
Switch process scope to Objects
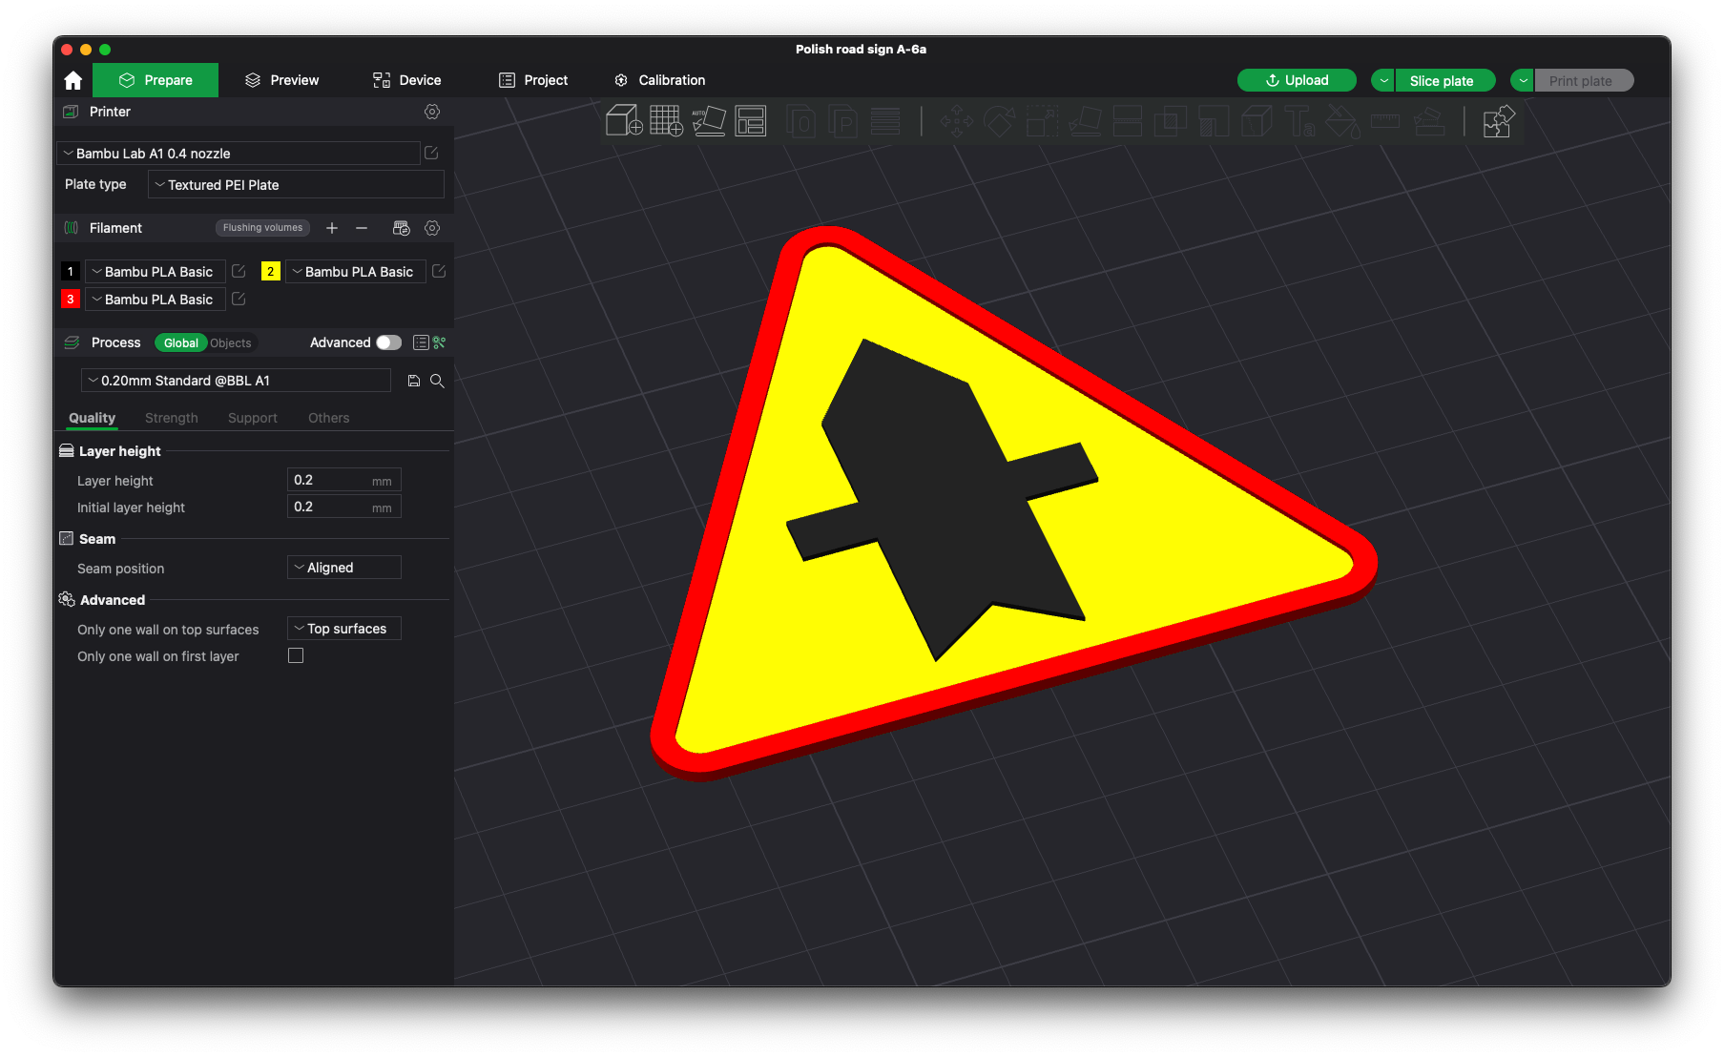(231, 343)
